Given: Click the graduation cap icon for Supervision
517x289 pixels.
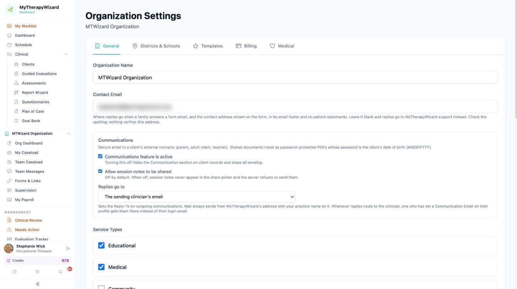Looking at the screenshot, I should tap(9, 190).
